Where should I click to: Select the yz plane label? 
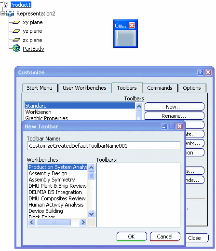[32, 31]
